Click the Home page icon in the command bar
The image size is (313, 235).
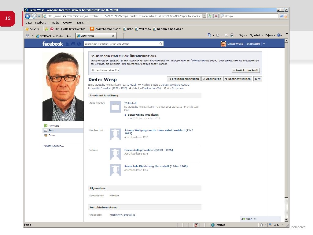point(209,35)
